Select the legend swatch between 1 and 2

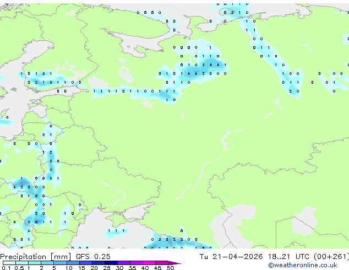pos(35,263)
